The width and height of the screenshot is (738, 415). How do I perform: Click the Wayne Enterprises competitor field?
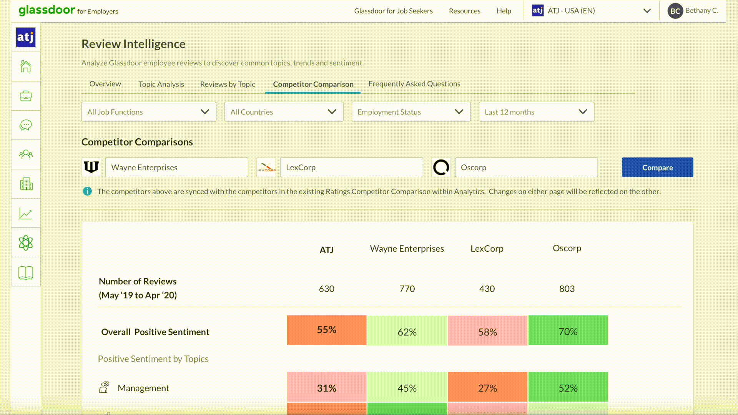176,167
